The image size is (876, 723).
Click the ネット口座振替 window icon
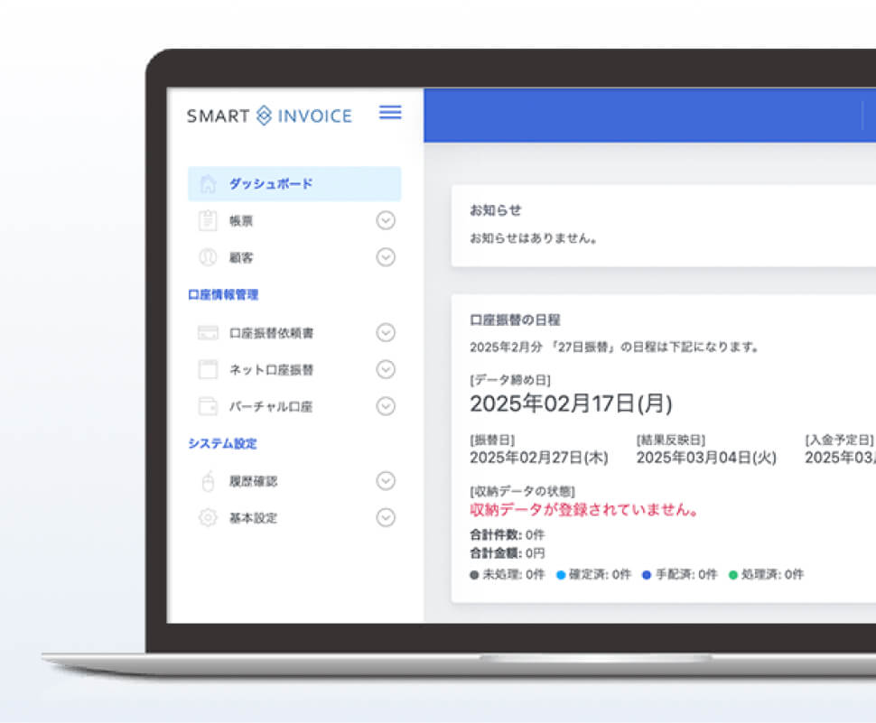click(208, 369)
